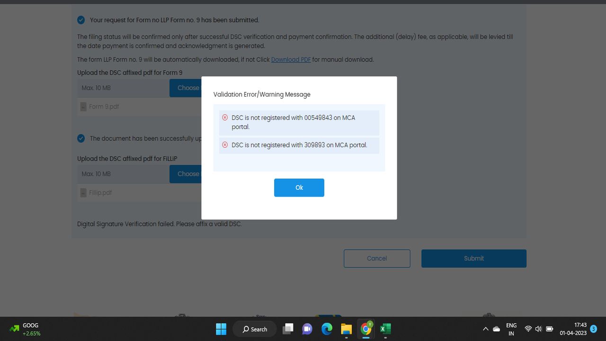
Task: Open Excel from the taskbar
Action: (385, 329)
